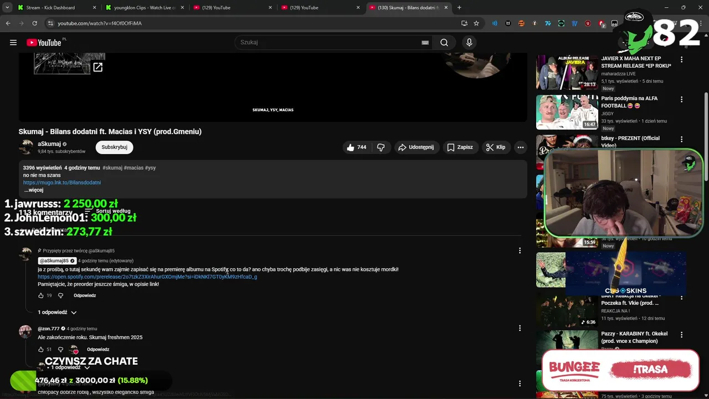The image size is (709, 399).
Task: Like the pinned aSkumaj85 comment
Action: tap(40, 295)
